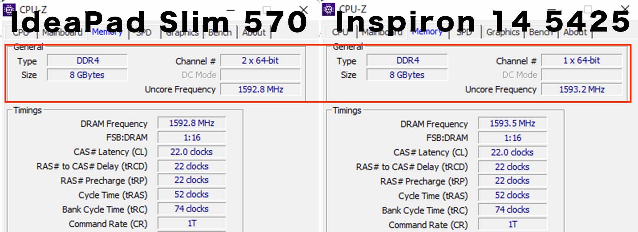Click the 8 GBytes Size value in the right window
This screenshot has width=638, height=232.
[407, 75]
